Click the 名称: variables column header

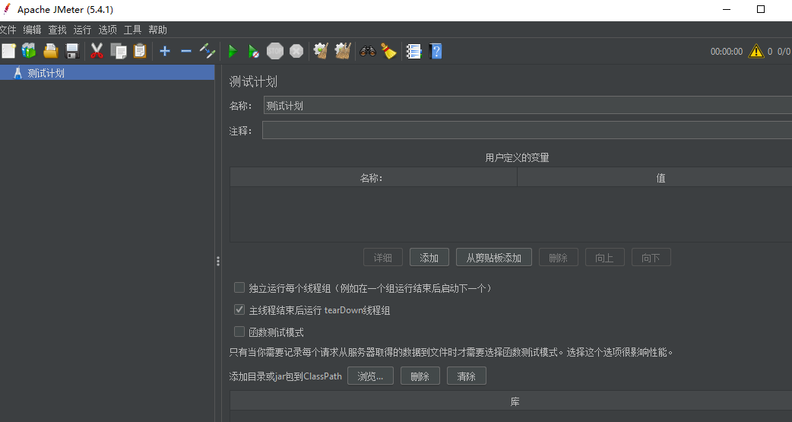373,178
